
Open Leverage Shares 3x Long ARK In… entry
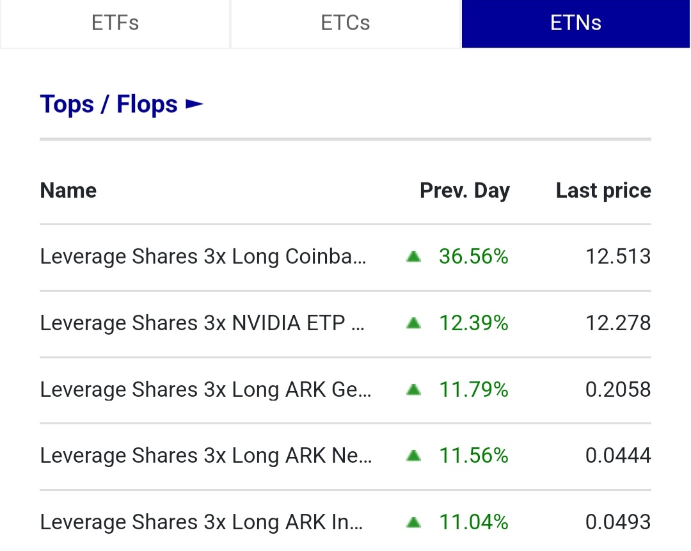pos(202,522)
